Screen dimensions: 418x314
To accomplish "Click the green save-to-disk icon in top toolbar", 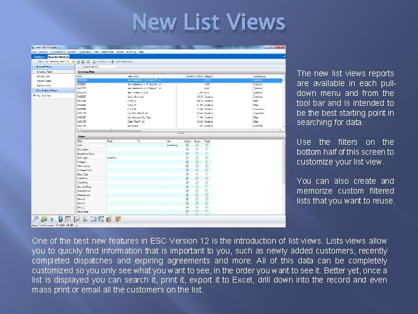I will point(83,62).
